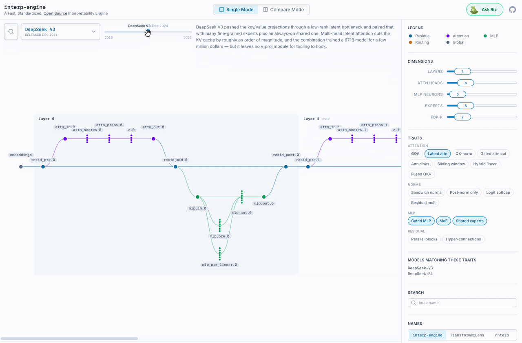Screen dimensions: 522x343
Task: Select interp-engine naming scheme
Action: pos(427,335)
